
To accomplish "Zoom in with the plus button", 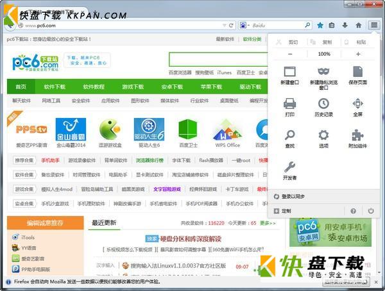I will tap(358, 54).
